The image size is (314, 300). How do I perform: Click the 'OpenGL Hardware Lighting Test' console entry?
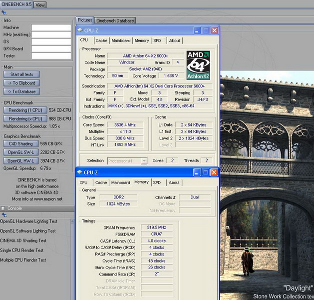28,221
